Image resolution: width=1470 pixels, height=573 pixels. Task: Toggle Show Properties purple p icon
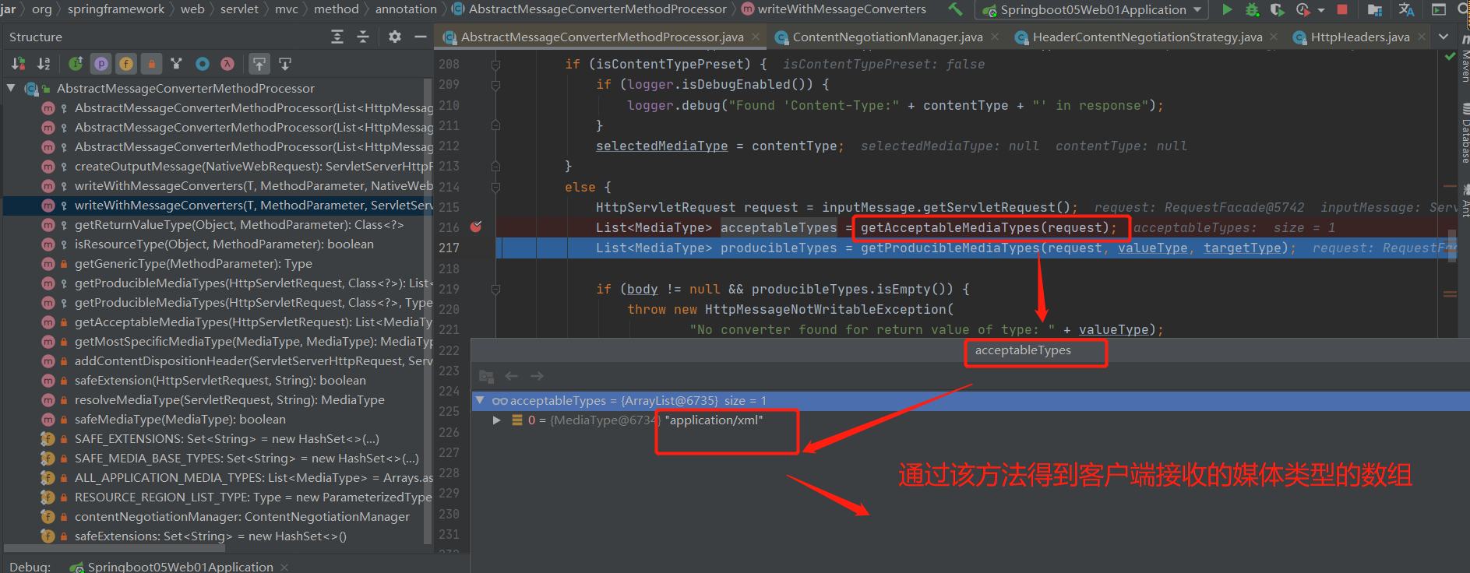(x=100, y=64)
